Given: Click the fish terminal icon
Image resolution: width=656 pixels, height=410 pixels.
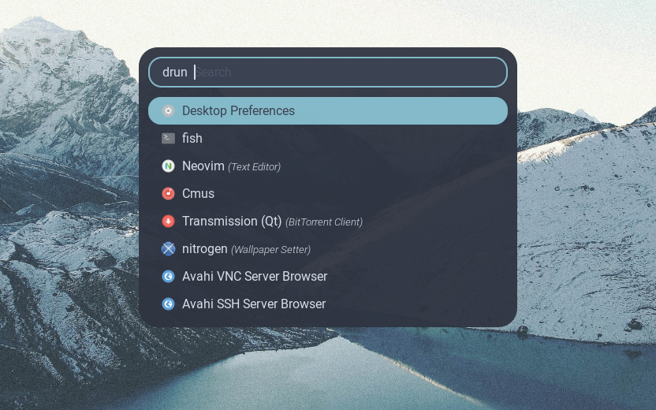Looking at the screenshot, I should (x=168, y=139).
